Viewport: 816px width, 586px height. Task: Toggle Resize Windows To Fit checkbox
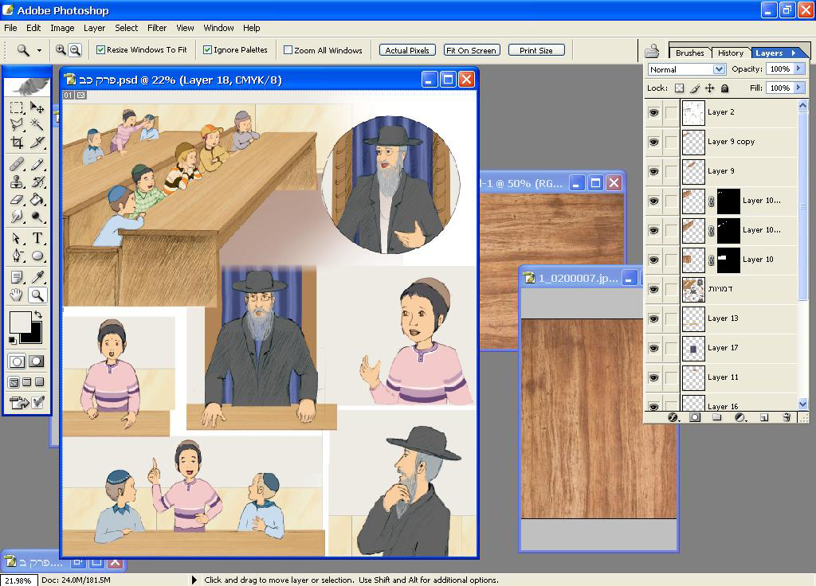point(101,50)
